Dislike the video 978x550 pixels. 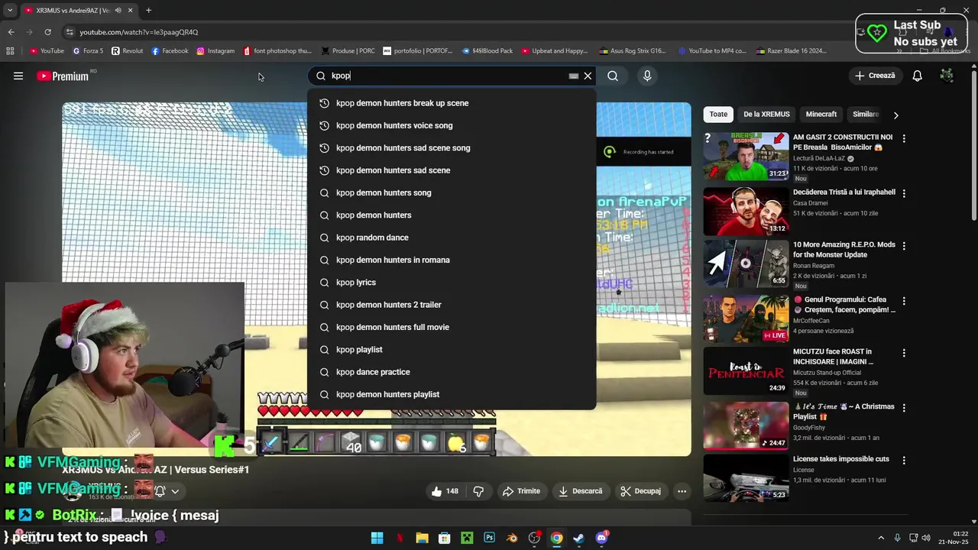[x=479, y=491]
